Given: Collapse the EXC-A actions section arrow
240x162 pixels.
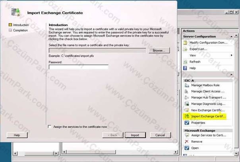Looking at the screenshot, I should (x=231, y=75).
